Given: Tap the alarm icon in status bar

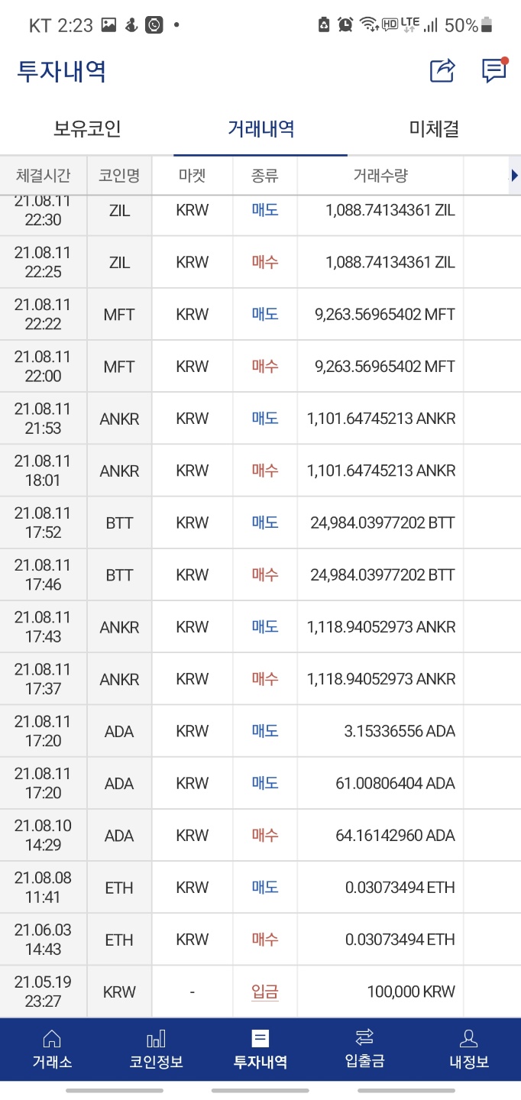Looking at the screenshot, I should point(345,24).
